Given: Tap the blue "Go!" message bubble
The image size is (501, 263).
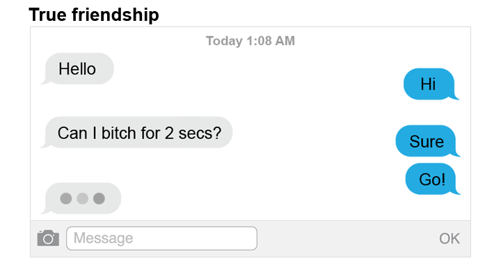Looking at the screenshot, I should pyautogui.click(x=432, y=179).
